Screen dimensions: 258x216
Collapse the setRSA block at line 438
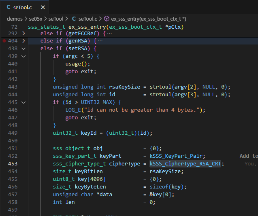[23, 49]
